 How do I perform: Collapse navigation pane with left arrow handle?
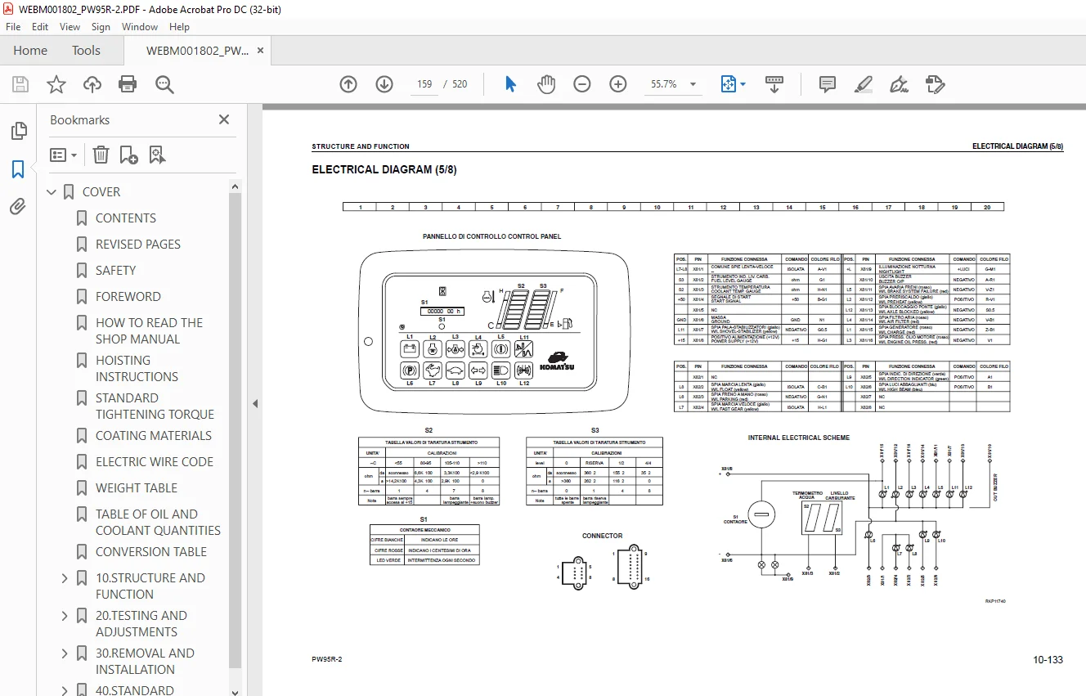(x=254, y=403)
